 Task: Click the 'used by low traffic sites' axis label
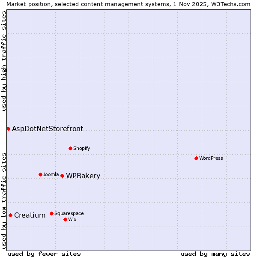[x=4, y=200]
